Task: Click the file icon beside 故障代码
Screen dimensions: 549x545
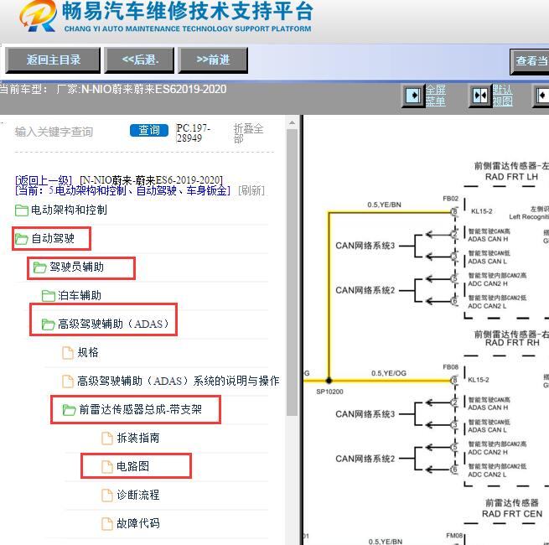Action: click(x=106, y=524)
